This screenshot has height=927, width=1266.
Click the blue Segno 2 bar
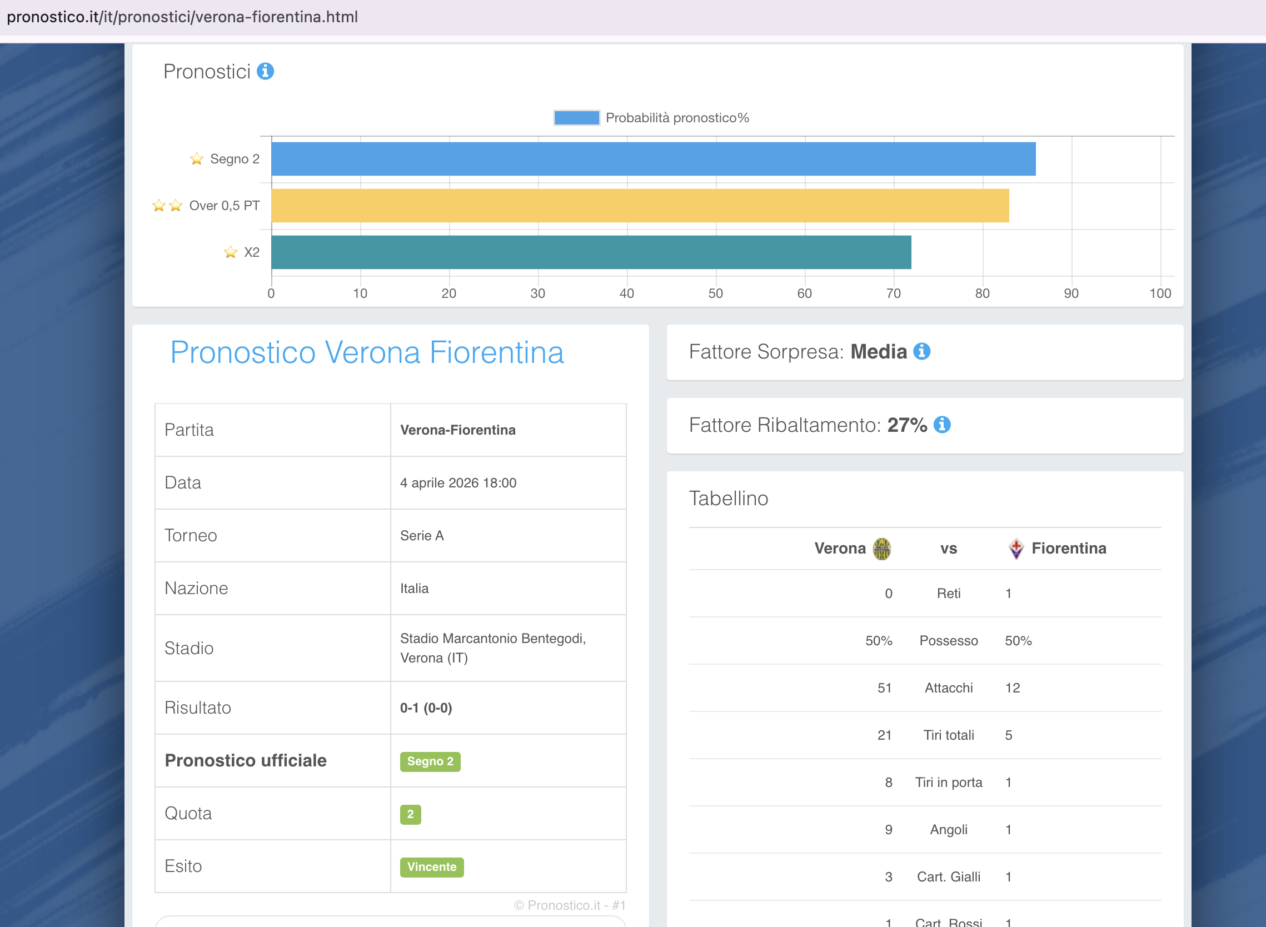(652, 159)
